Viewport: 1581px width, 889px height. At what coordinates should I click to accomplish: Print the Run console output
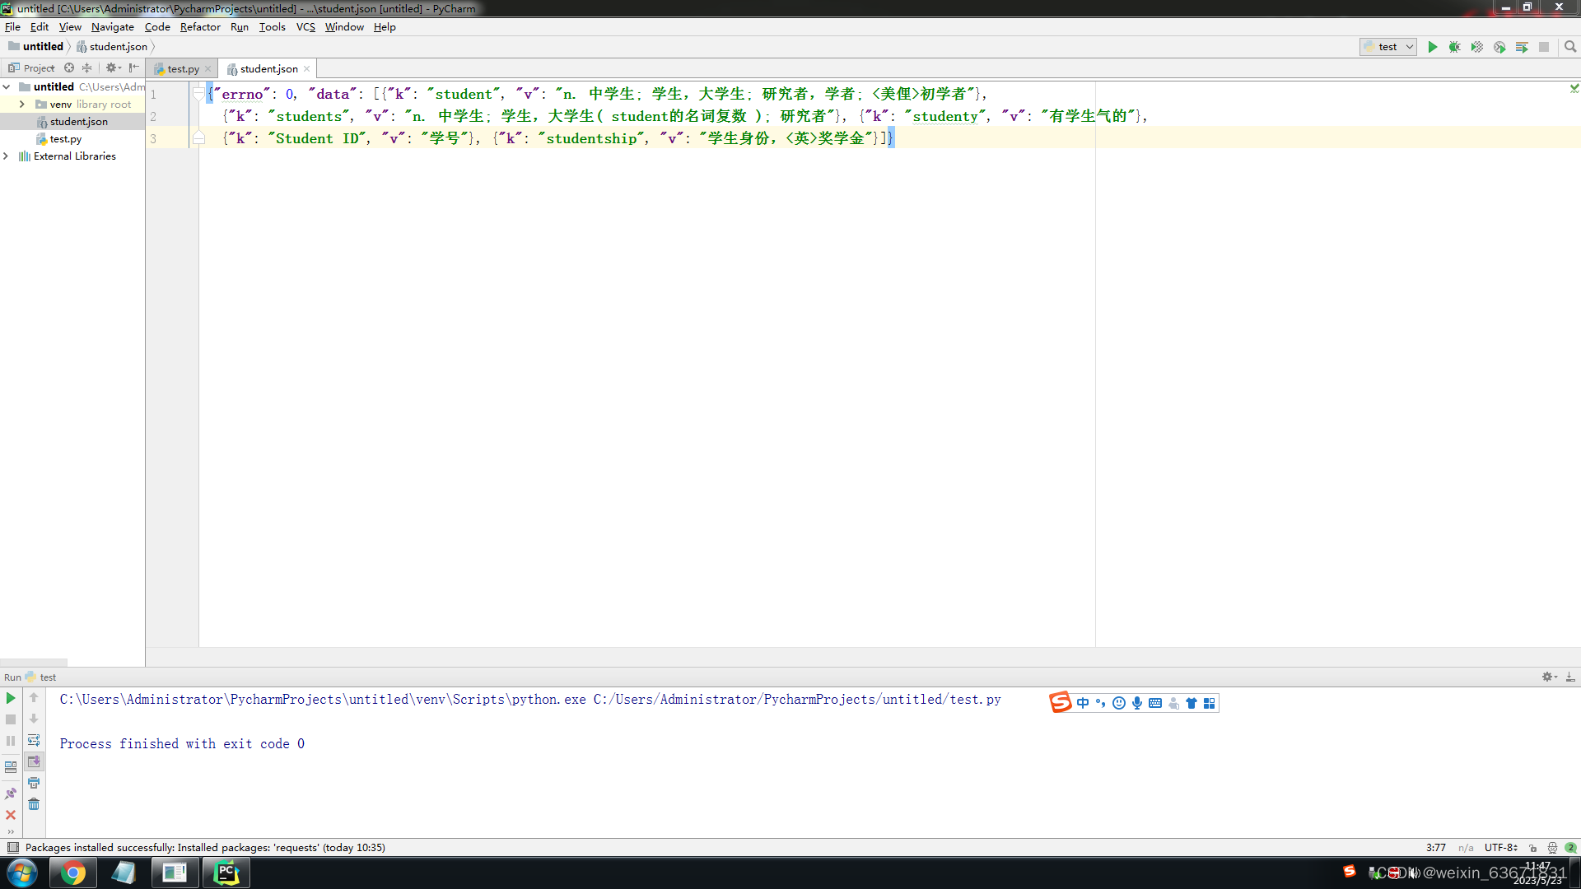point(34,783)
